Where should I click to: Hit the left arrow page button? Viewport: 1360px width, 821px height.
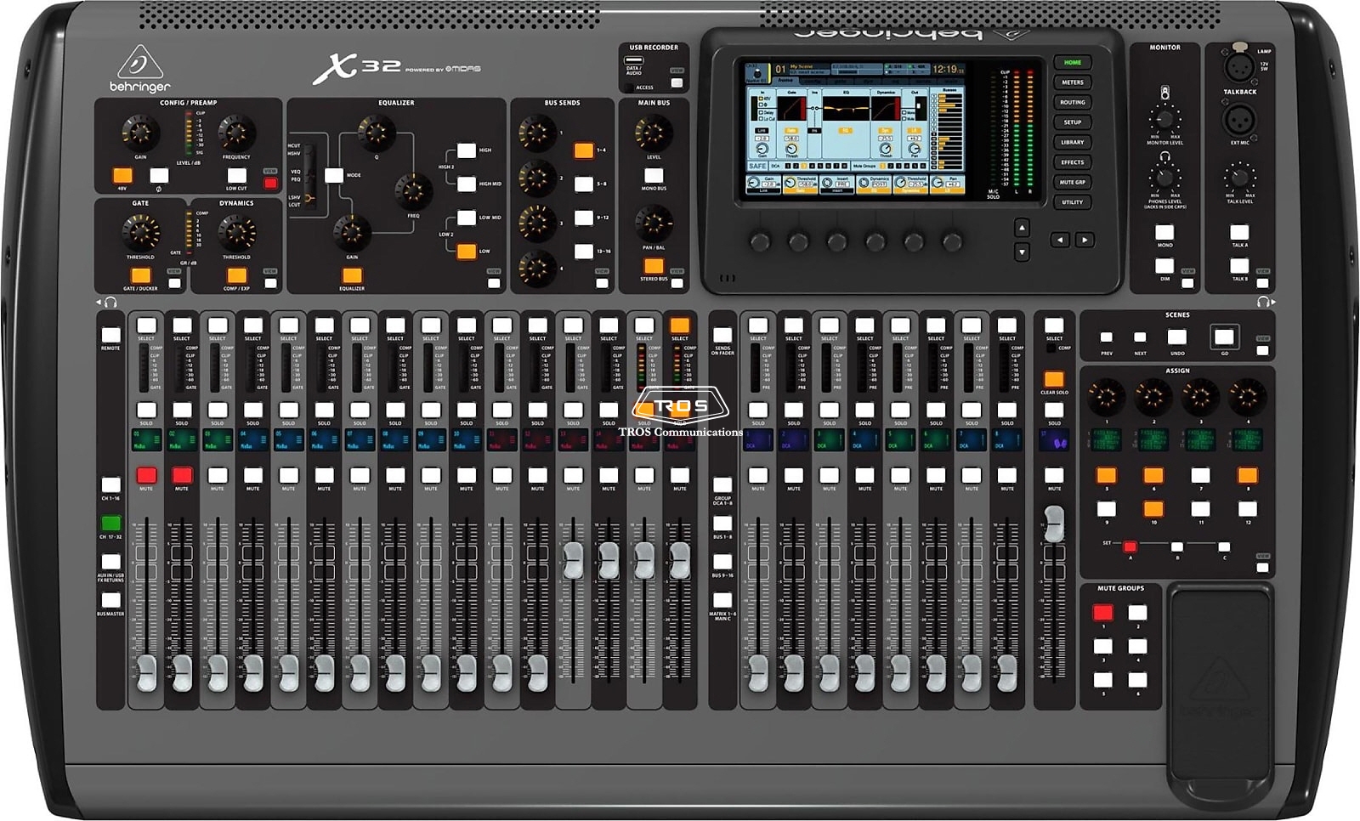coord(1060,241)
